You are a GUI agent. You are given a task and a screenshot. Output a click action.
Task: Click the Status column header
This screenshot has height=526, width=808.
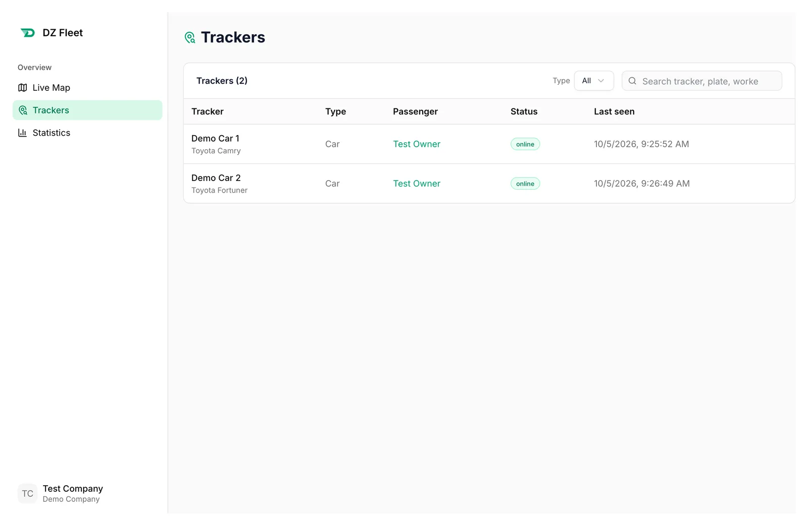524,111
